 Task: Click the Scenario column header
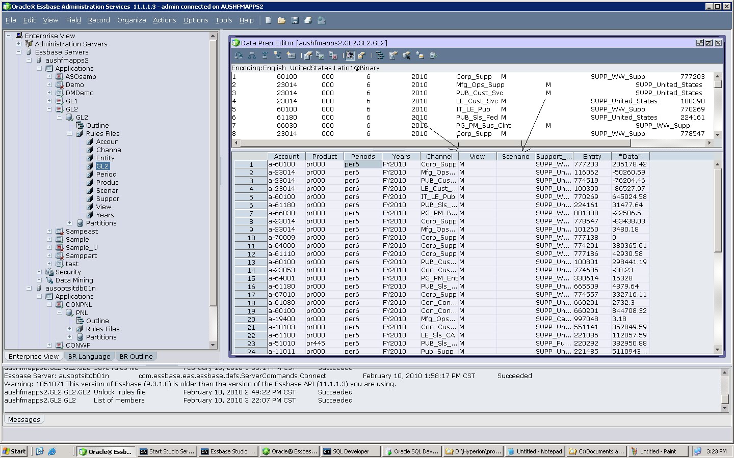[x=515, y=156]
